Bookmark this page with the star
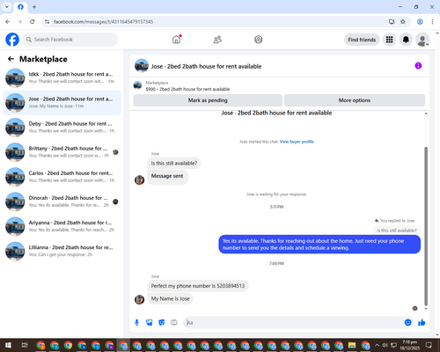 (403, 22)
